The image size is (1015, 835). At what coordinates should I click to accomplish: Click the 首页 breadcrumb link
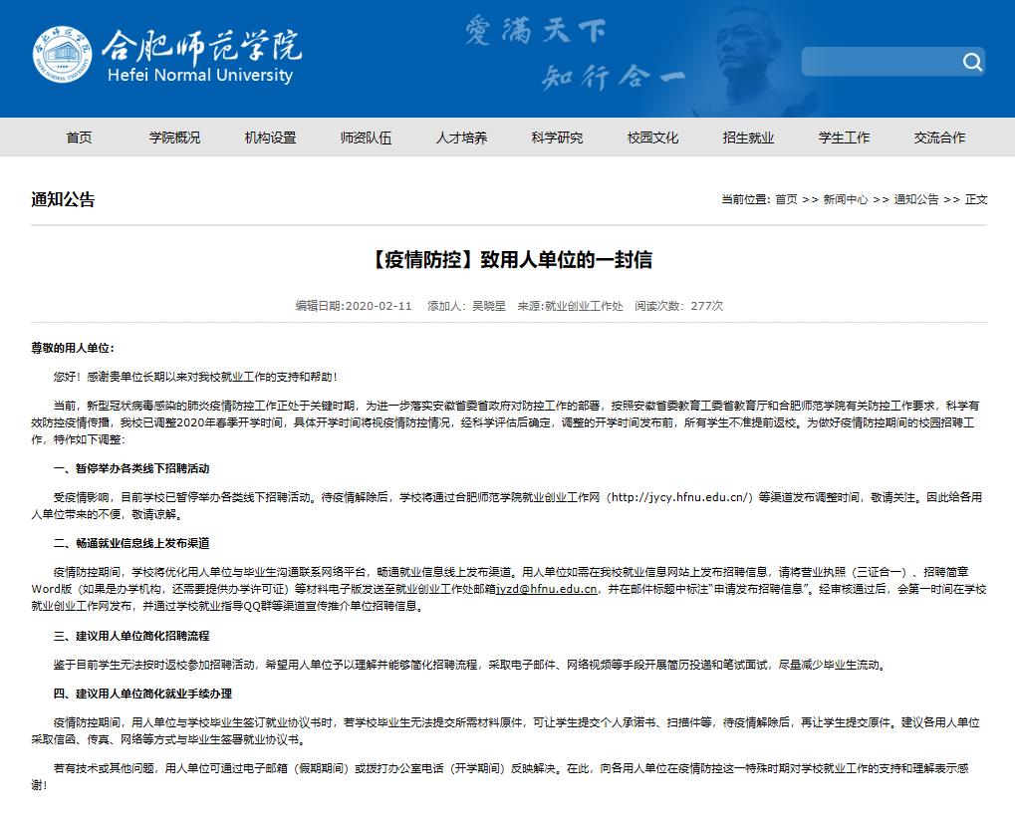tap(786, 199)
